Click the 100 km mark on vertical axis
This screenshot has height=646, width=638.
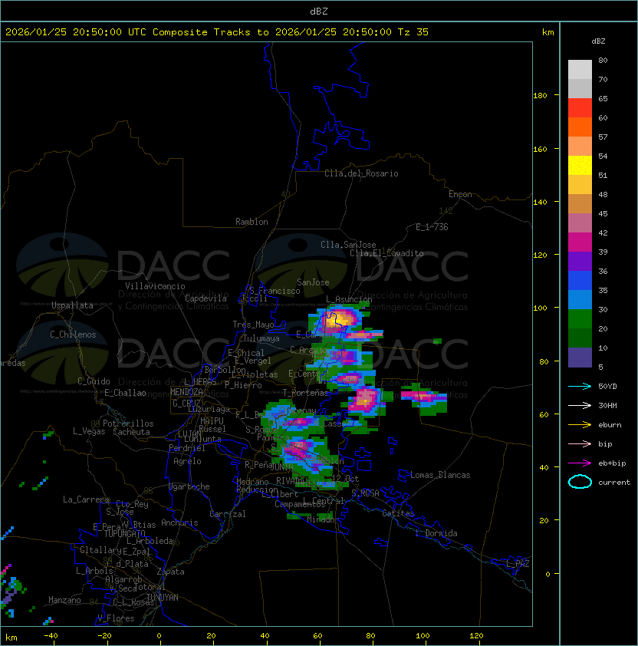[540, 308]
